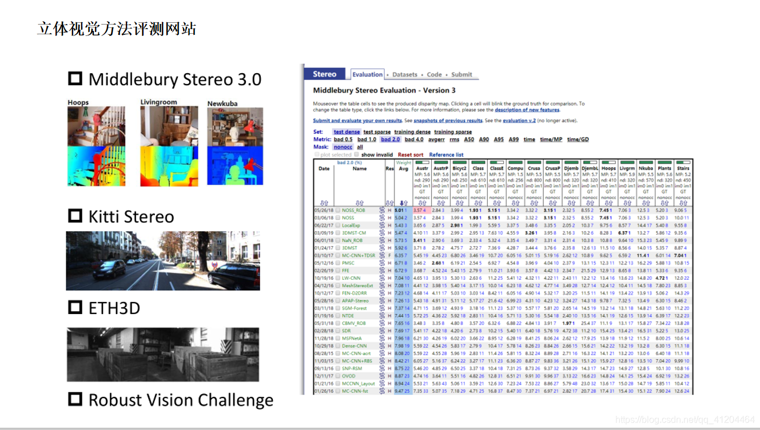The width and height of the screenshot is (760, 430).
Task: Sort table by Plants column arrows
Action: pos(664,203)
